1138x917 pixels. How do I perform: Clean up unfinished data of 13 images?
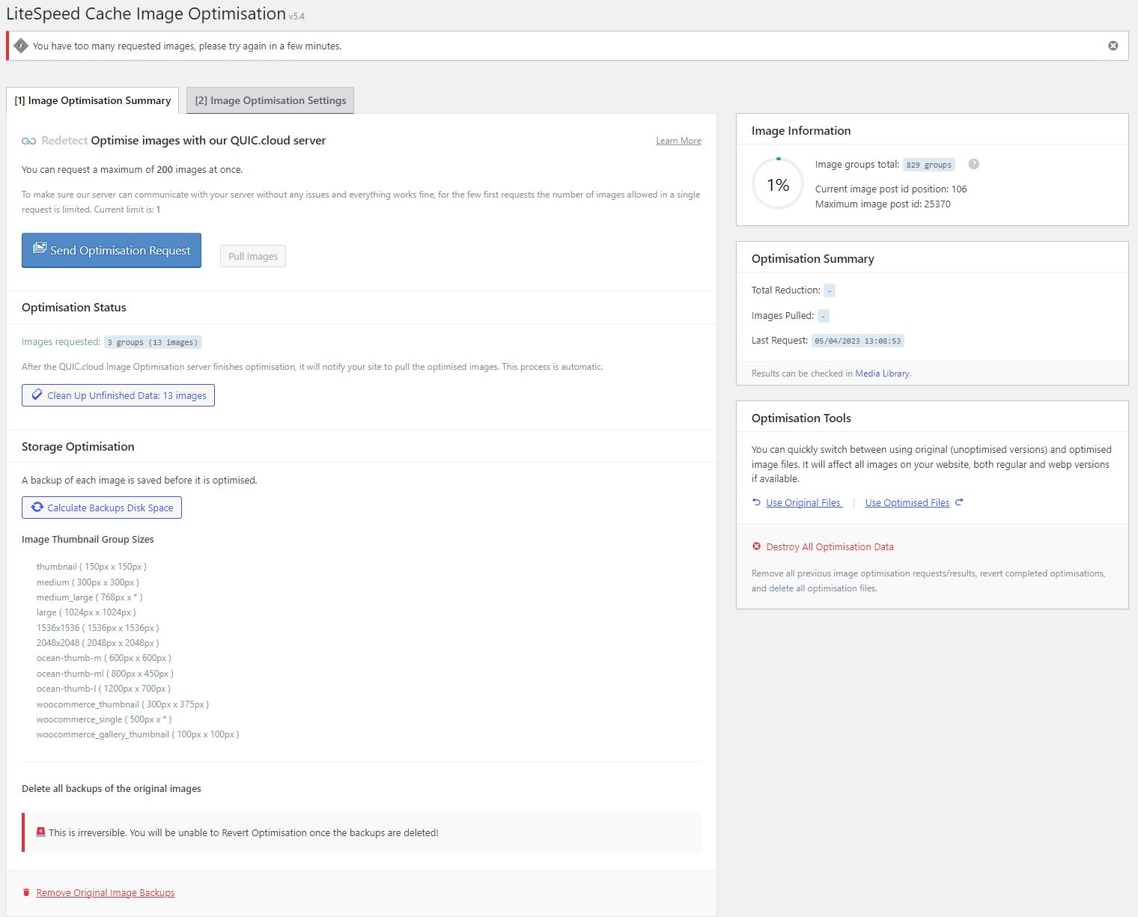point(118,395)
